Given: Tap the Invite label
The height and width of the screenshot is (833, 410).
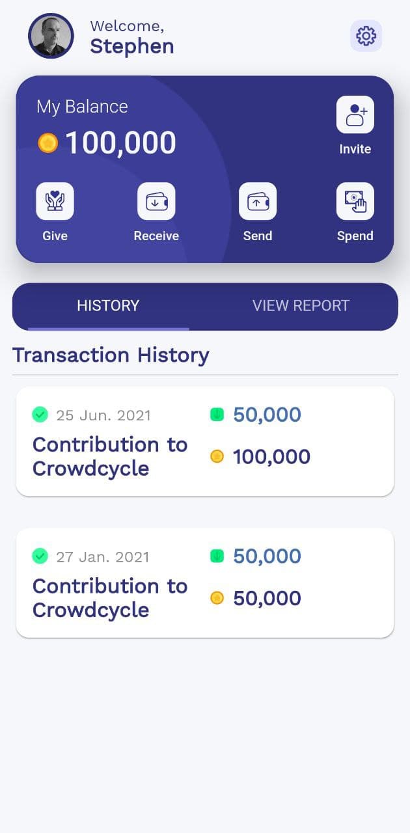Looking at the screenshot, I should [355, 149].
